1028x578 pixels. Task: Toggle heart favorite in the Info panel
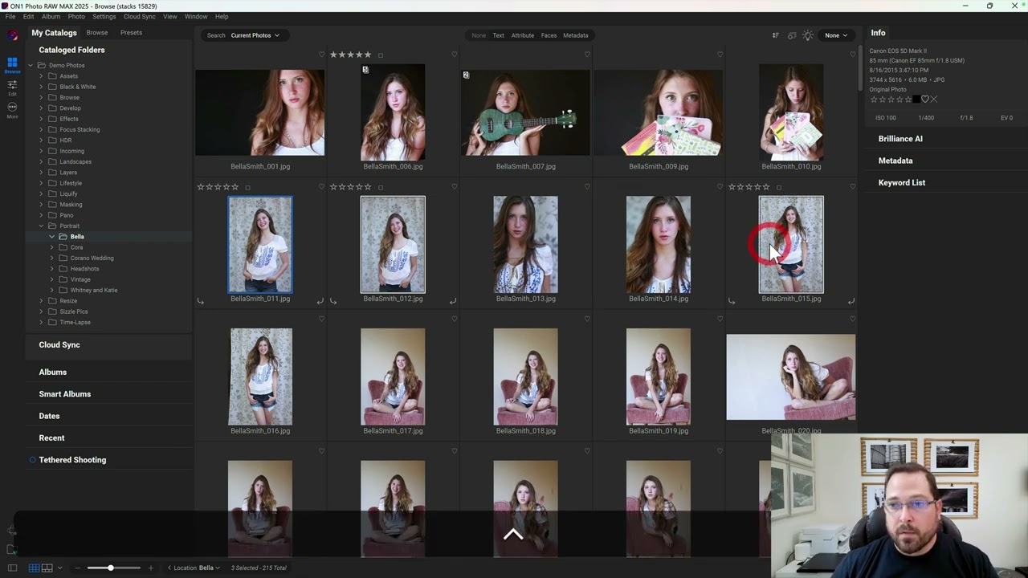coord(924,100)
